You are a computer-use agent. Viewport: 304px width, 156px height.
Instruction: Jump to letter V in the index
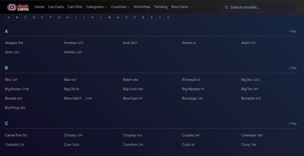click(168, 18)
